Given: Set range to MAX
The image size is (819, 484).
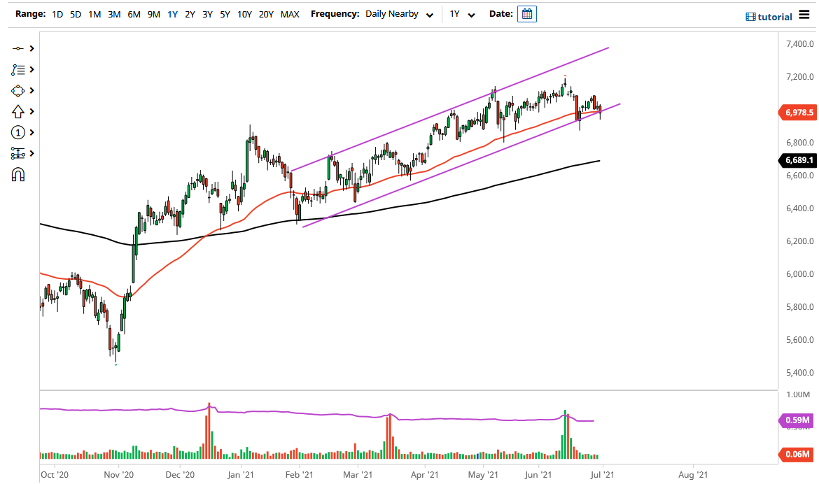Looking at the screenshot, I should point(290,14).
